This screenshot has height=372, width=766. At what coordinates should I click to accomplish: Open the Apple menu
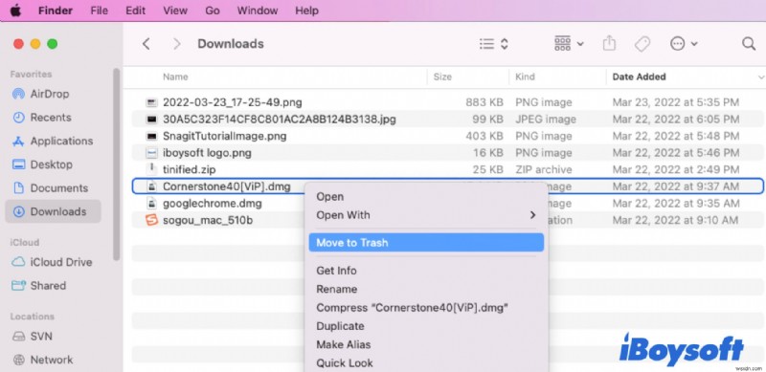15,11
